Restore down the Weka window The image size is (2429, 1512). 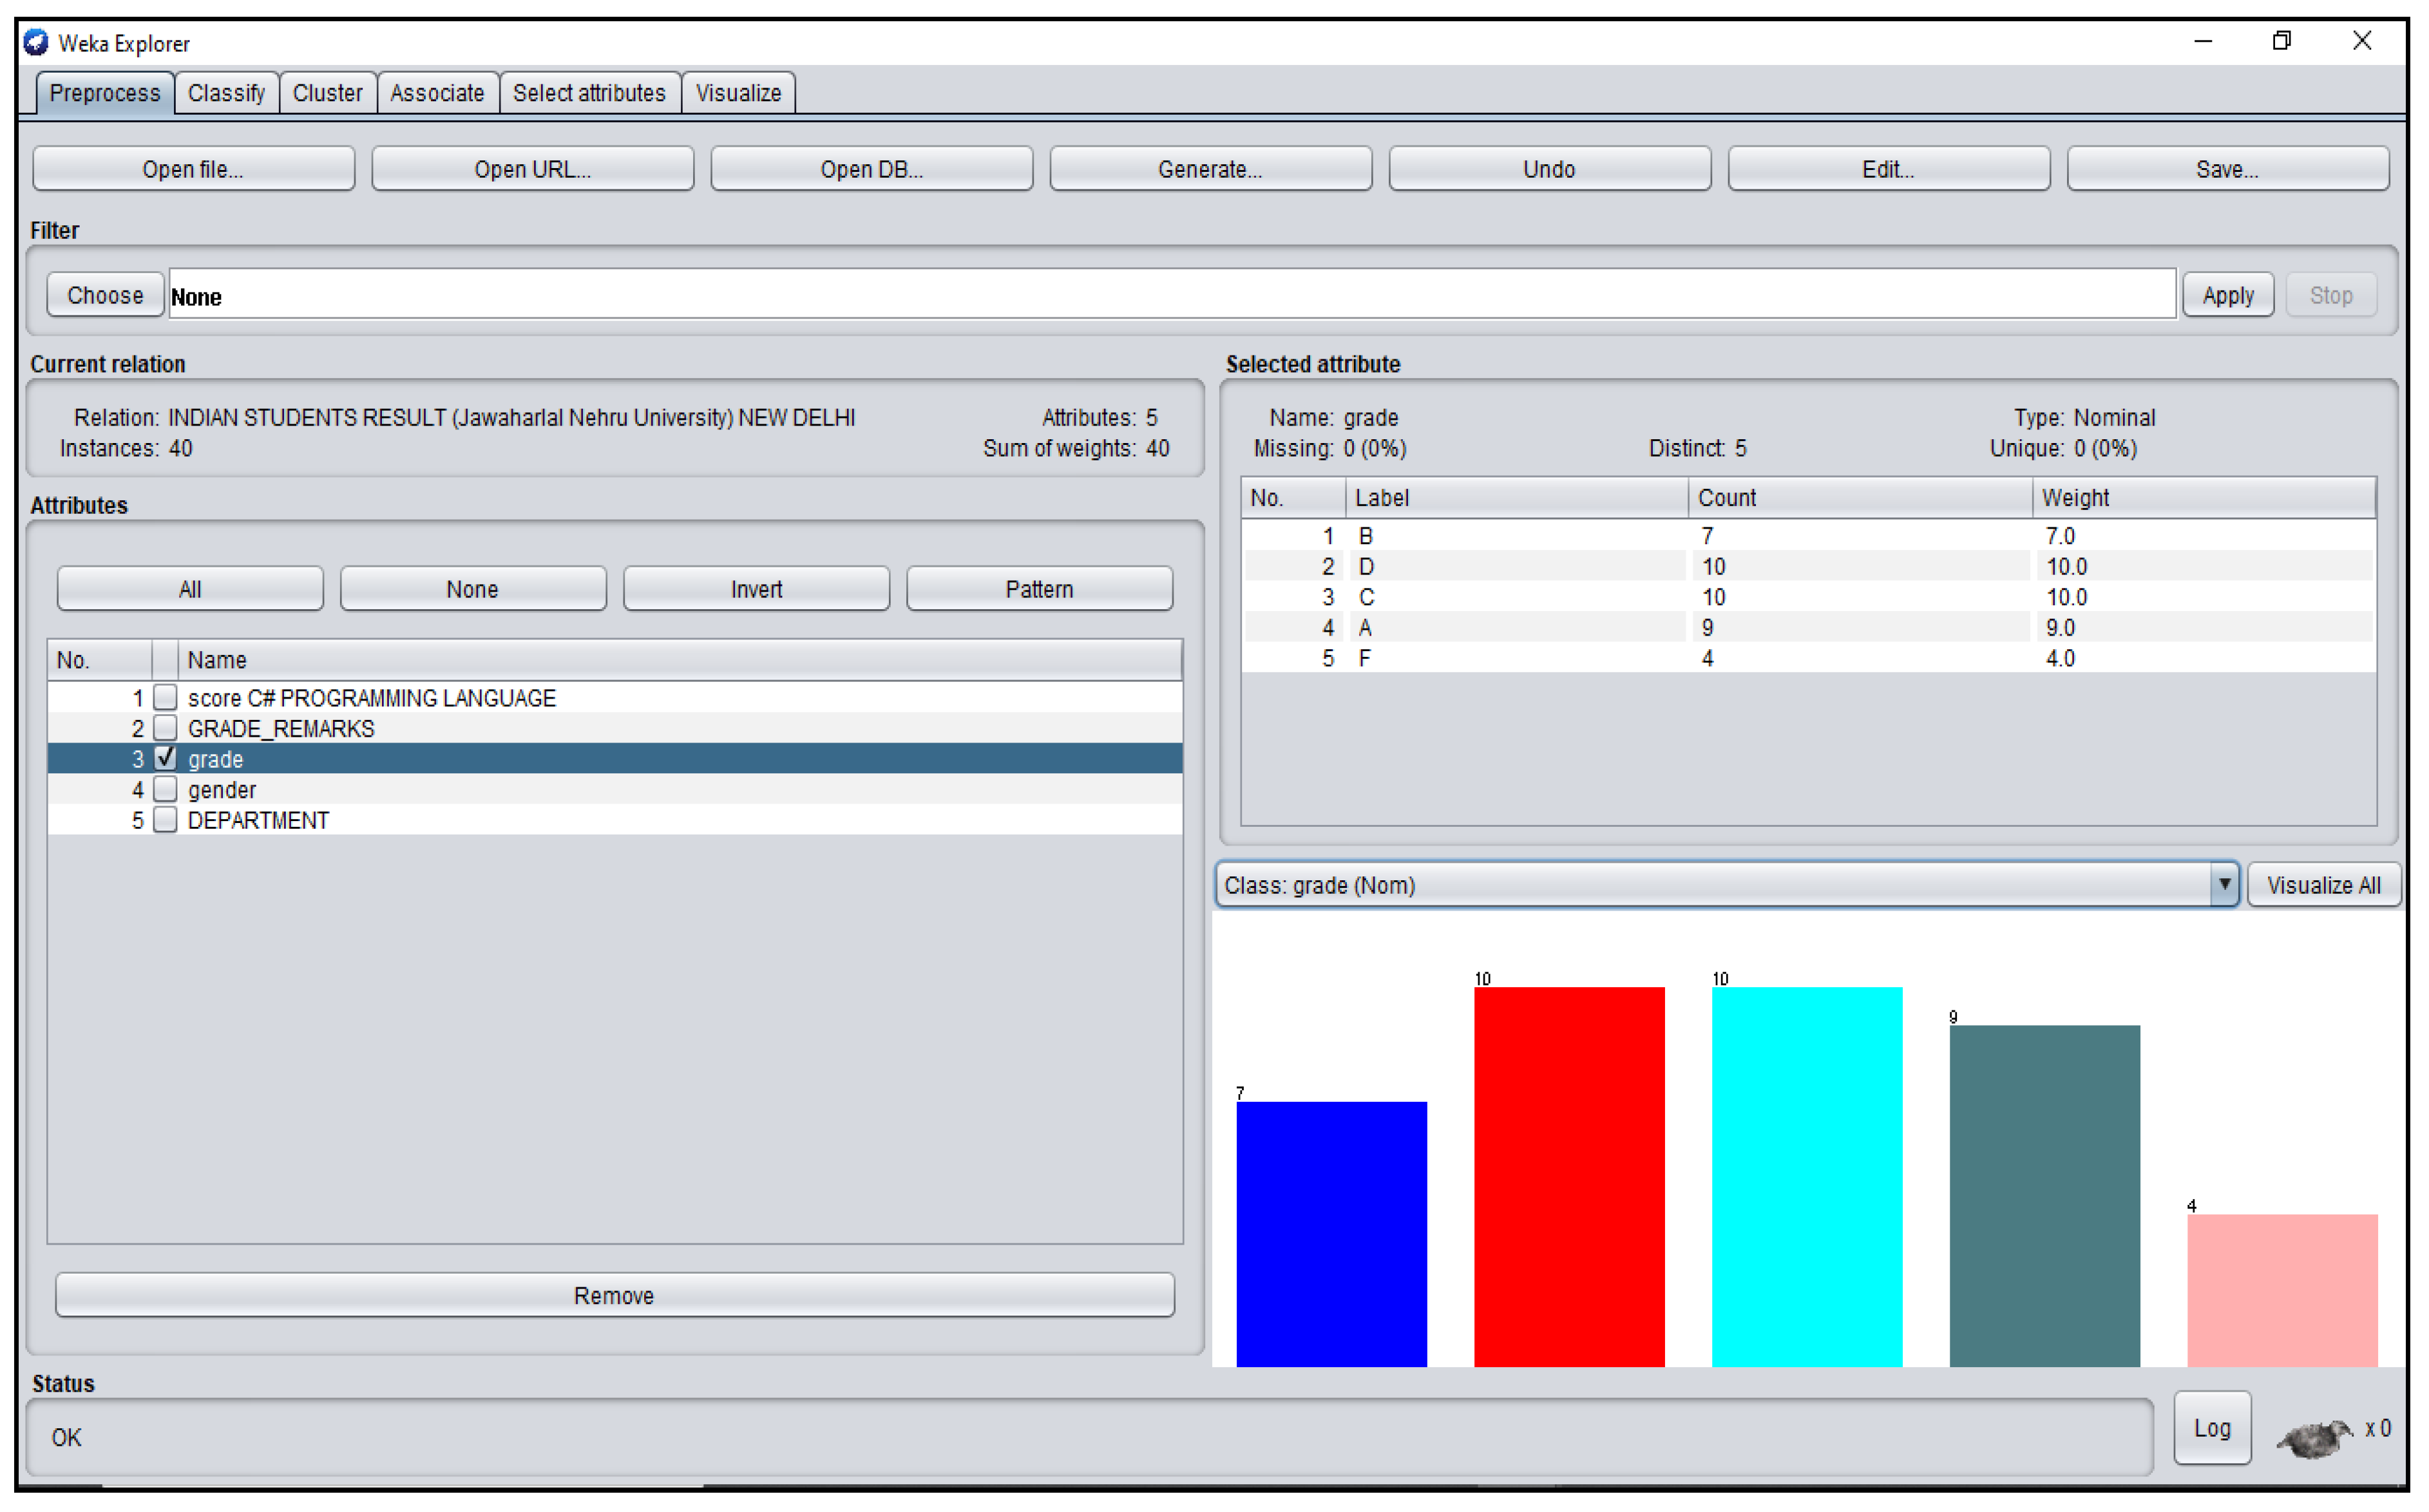point(2282,41)
